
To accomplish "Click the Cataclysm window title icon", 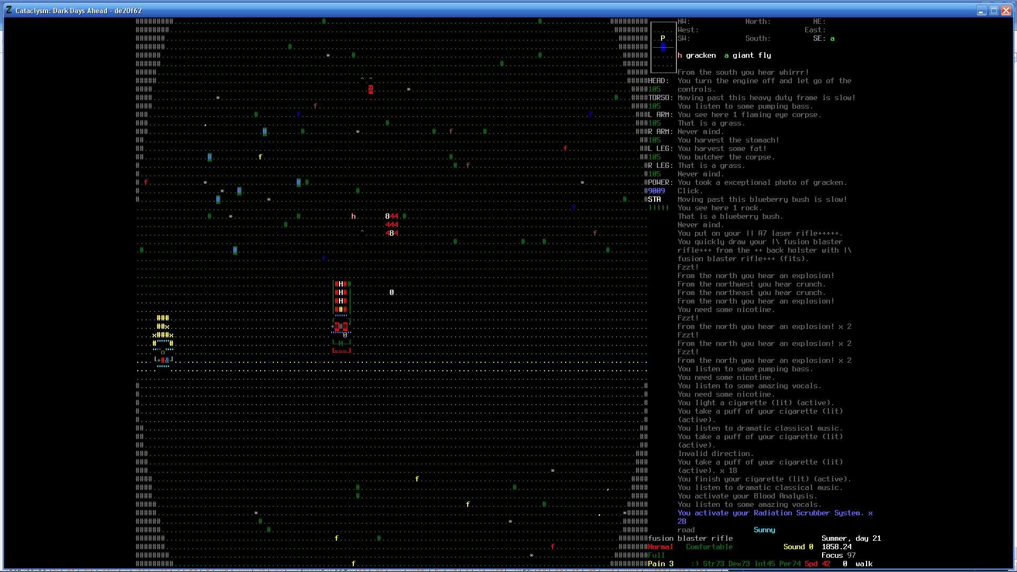I will [9, 10].
